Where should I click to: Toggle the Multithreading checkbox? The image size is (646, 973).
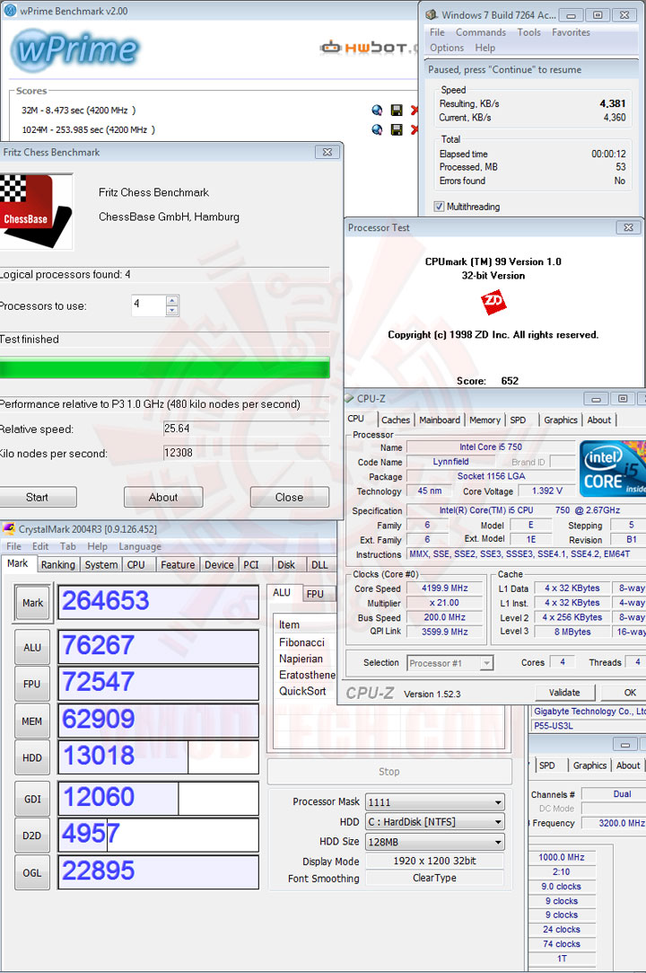(x=439, y=207)
